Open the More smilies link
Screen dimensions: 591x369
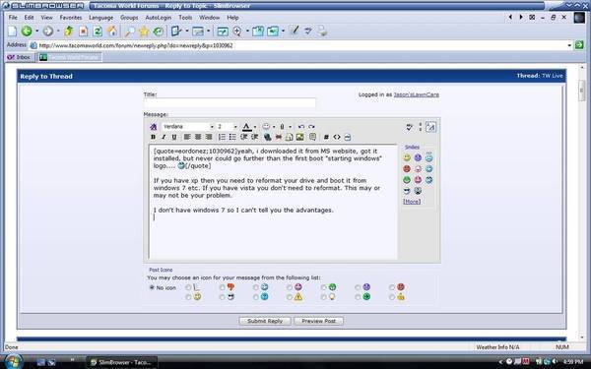pos(412,202)
